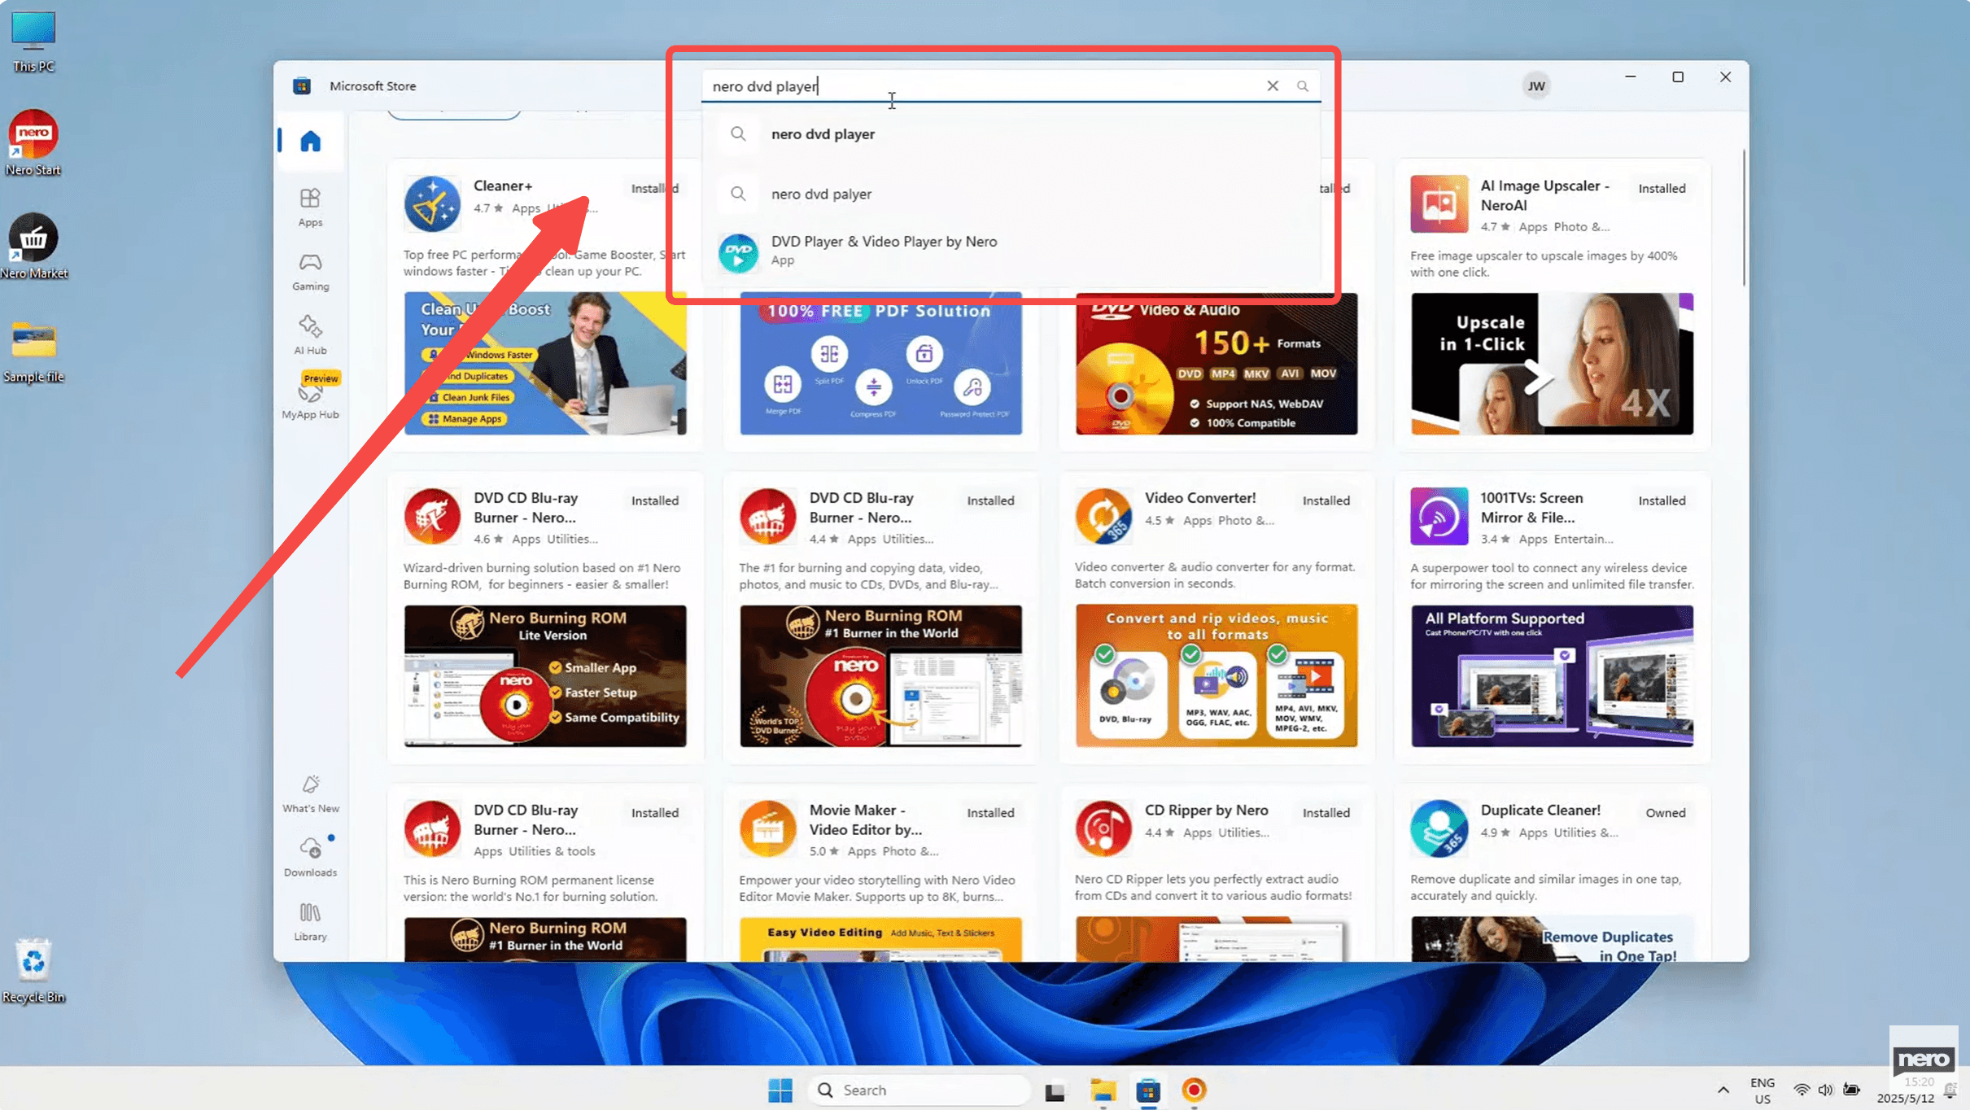
Task: Open the date and time in taskbar
Action: pos(1905,1090)
